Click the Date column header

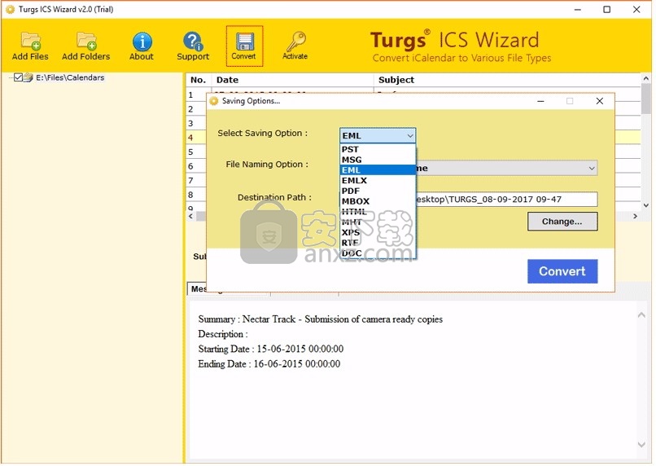click(292, 80)
